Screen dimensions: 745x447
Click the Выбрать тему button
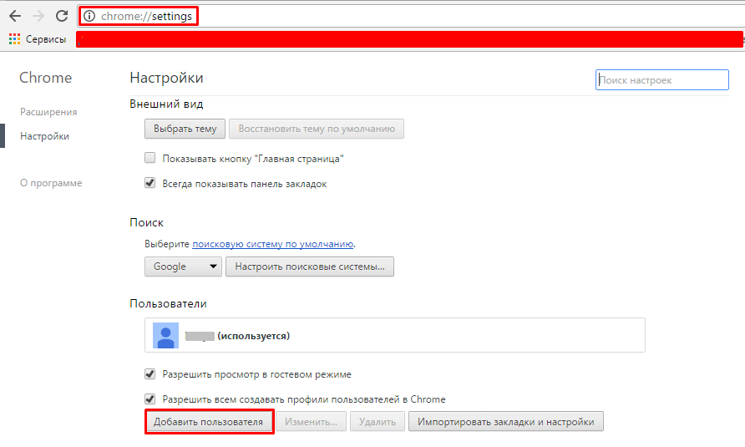pyautogui.click(x=185, y=129)
